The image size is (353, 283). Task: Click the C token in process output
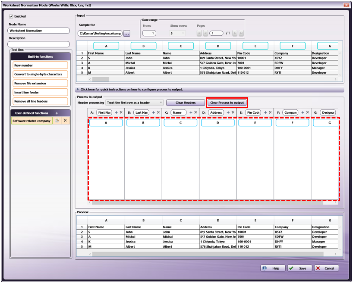(180, 123)
